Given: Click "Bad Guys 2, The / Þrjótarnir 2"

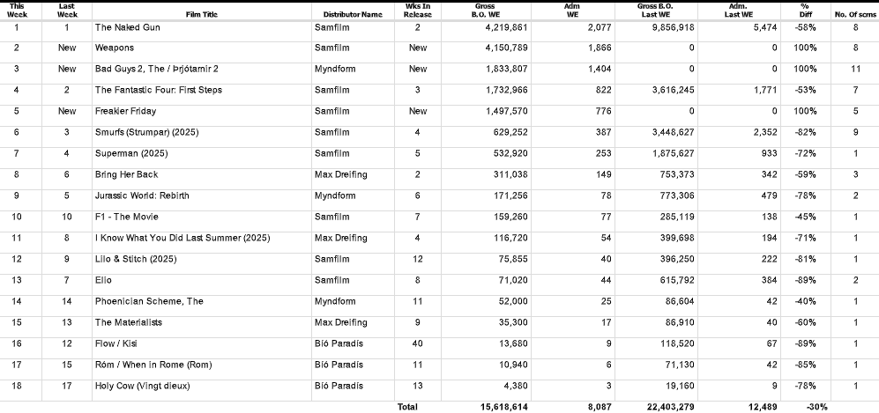Looking at the screenshot, I should (x=156, y=69).
